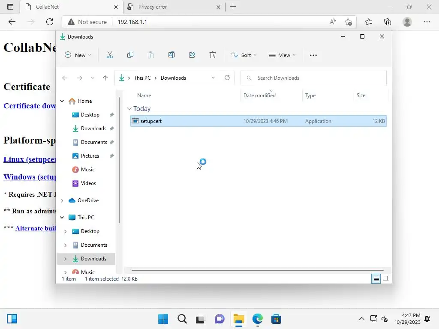
Task: Click the Copy icon in Explorer toolbar
Action: (130, 55)
